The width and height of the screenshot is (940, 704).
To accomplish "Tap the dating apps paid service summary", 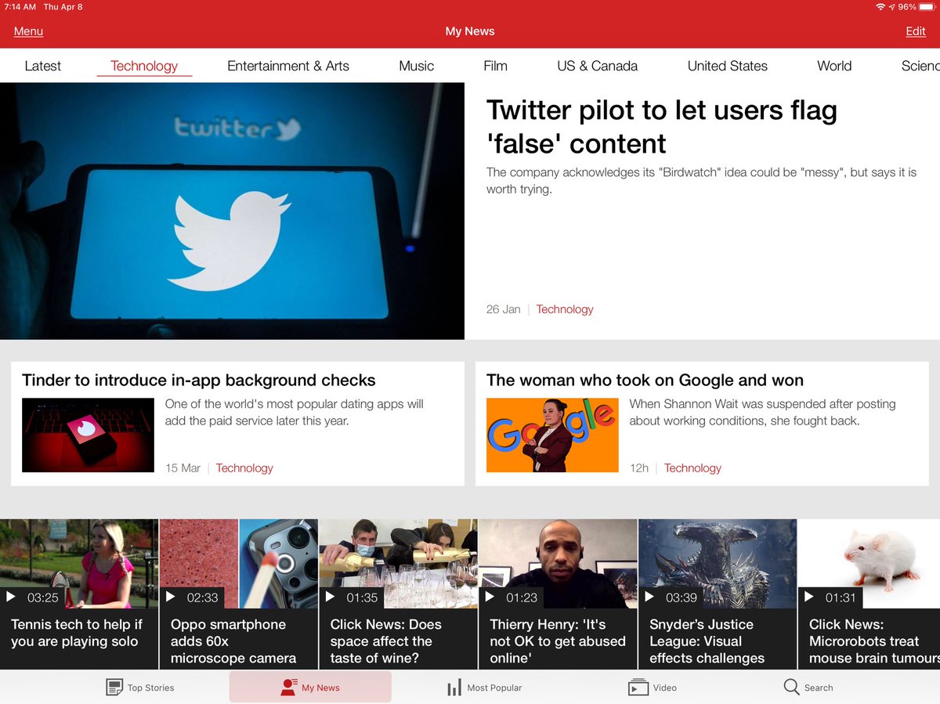I will (294, 413).
